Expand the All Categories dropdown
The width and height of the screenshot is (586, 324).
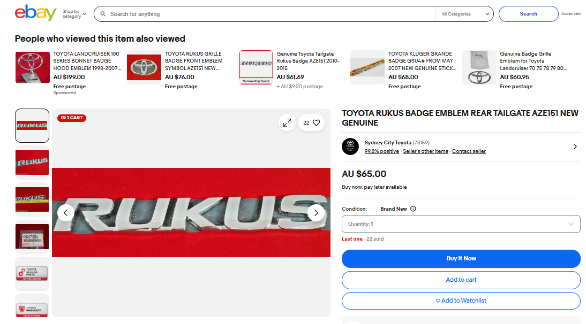pos(464,14)
